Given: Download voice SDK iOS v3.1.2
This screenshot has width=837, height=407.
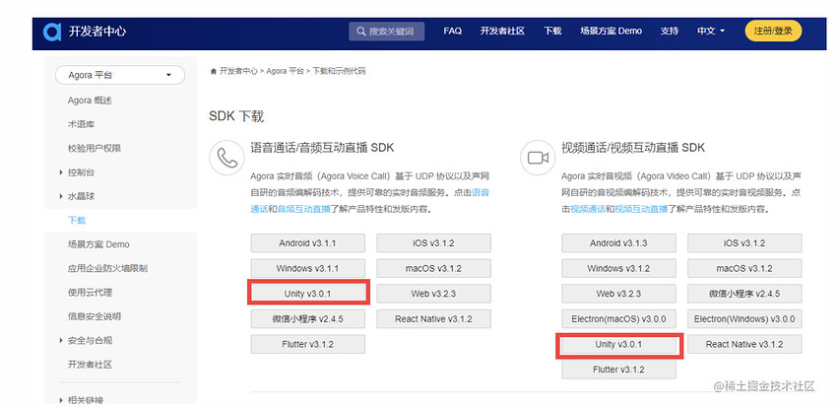Looking at the screenshot, I should 433,243.
